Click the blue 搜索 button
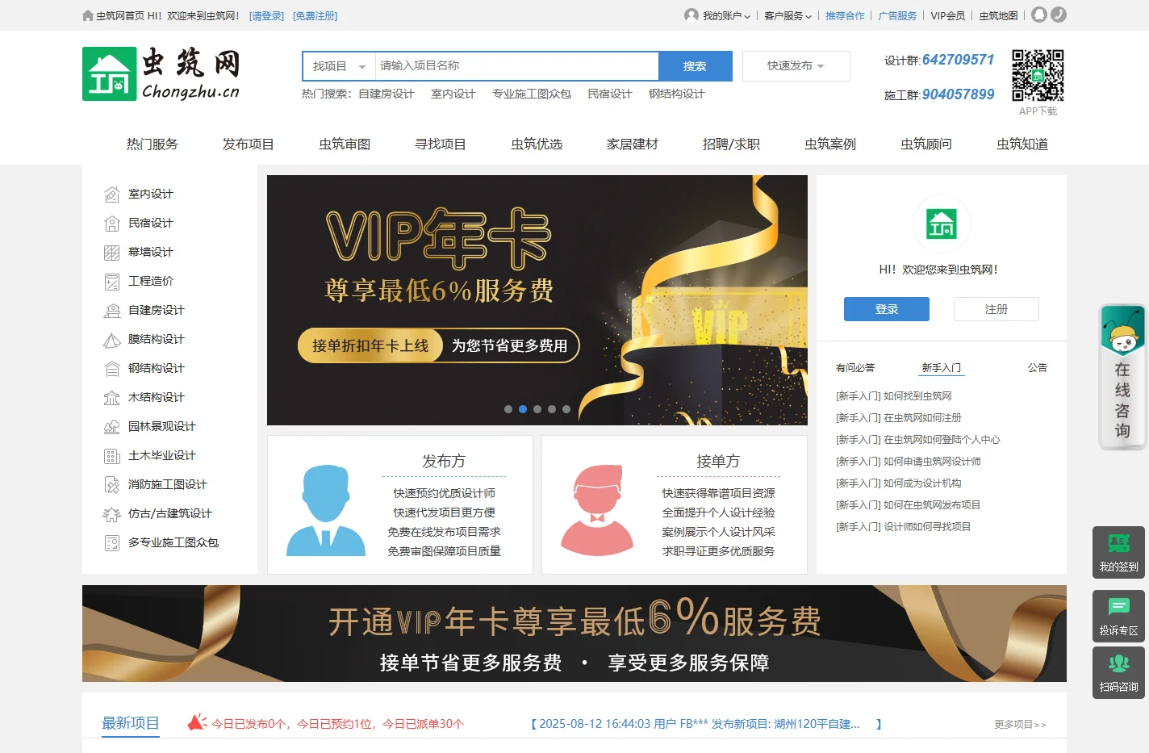This screenshot has width=1149, height=753. pos(695,66)
